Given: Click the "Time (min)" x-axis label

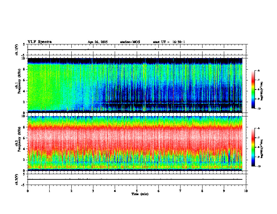Looking at the screenshot, I should [140, 194].
